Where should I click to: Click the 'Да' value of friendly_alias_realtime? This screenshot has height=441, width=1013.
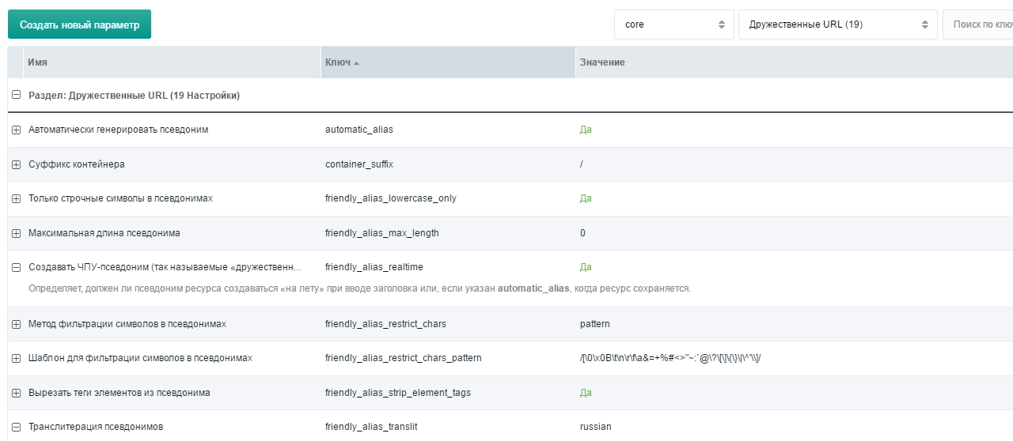click(586, 267)
